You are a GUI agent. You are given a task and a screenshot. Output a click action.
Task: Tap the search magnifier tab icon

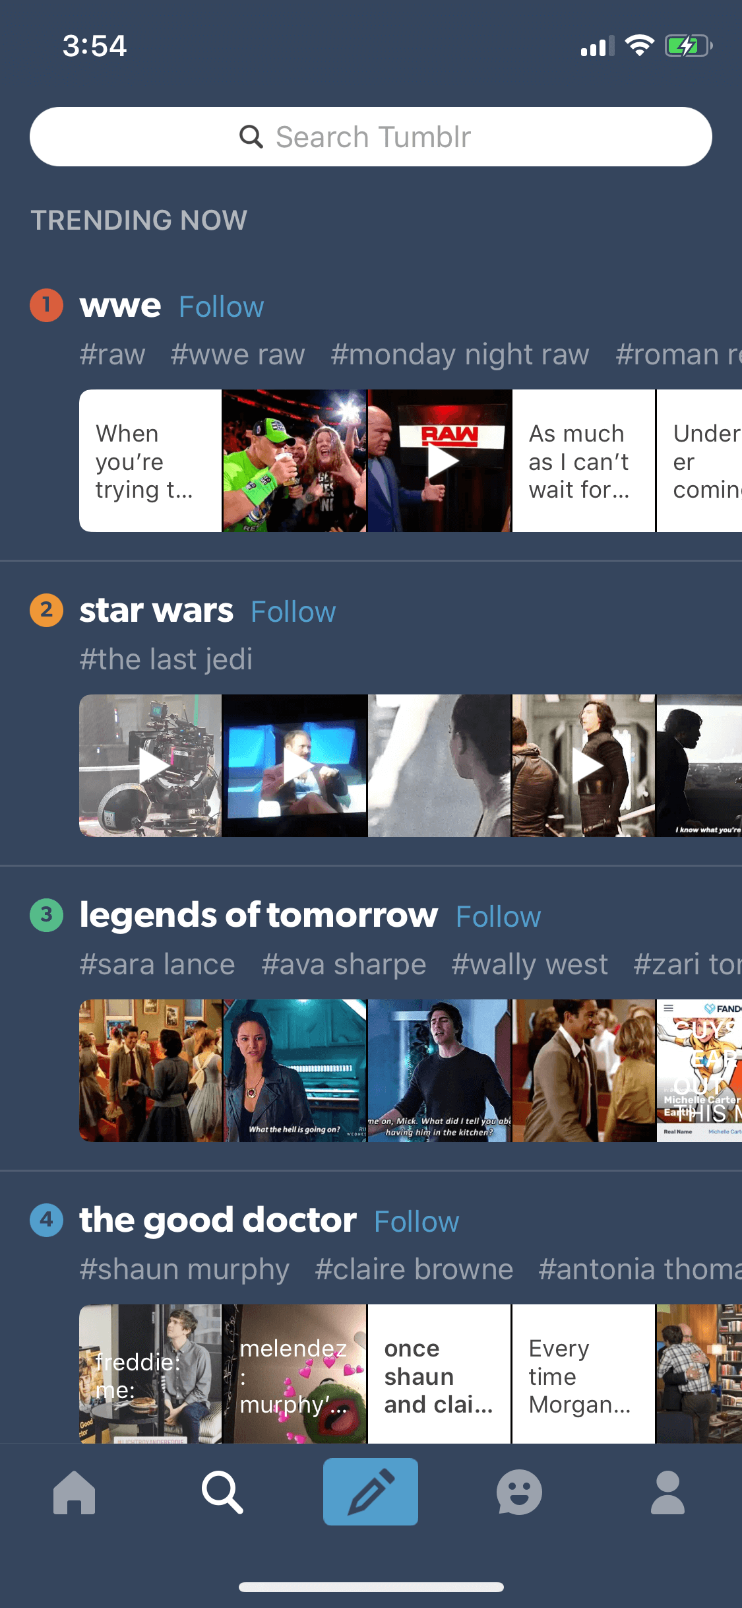pos(222,1492)
